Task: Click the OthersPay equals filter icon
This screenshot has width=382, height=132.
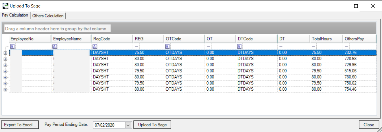Action: pos(346,46)
